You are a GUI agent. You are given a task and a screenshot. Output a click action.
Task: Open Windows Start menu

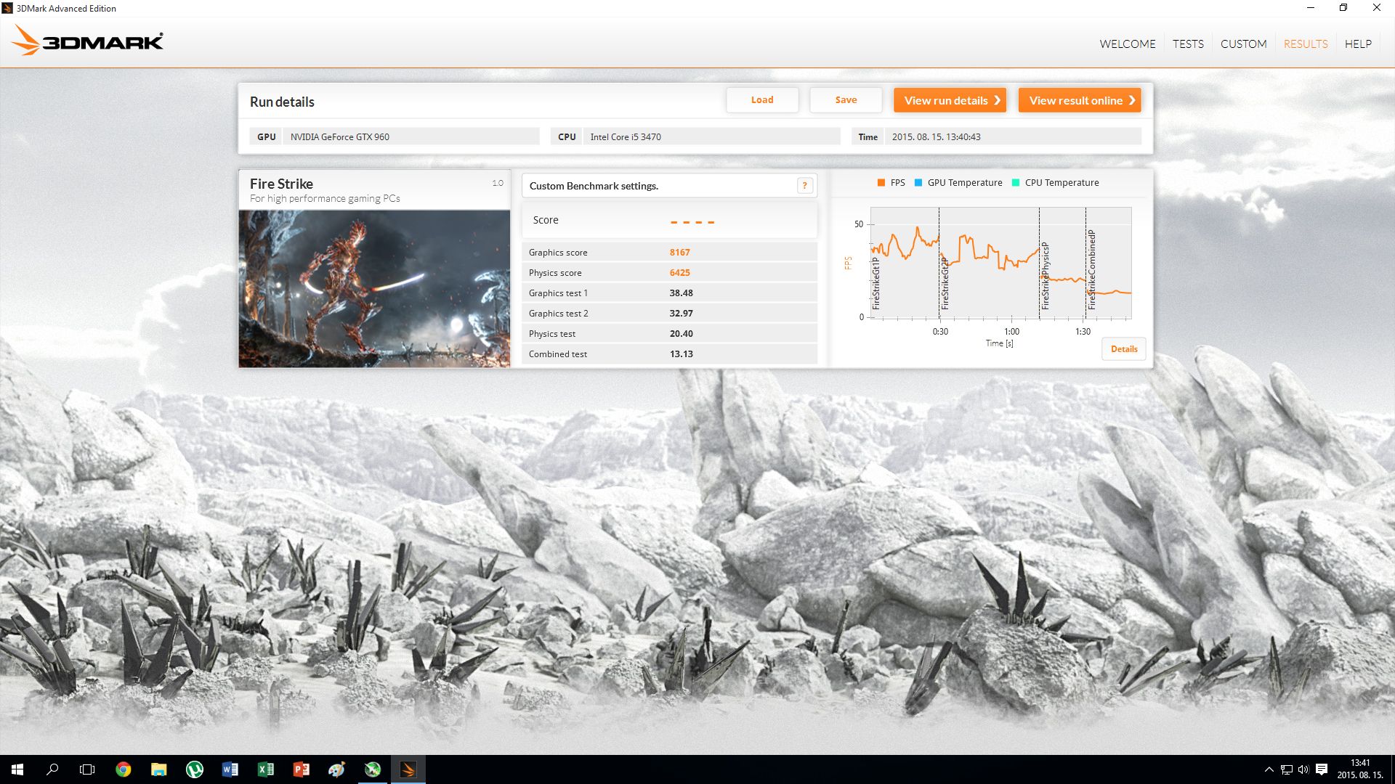pyautogui.click(x=17, y=769)
